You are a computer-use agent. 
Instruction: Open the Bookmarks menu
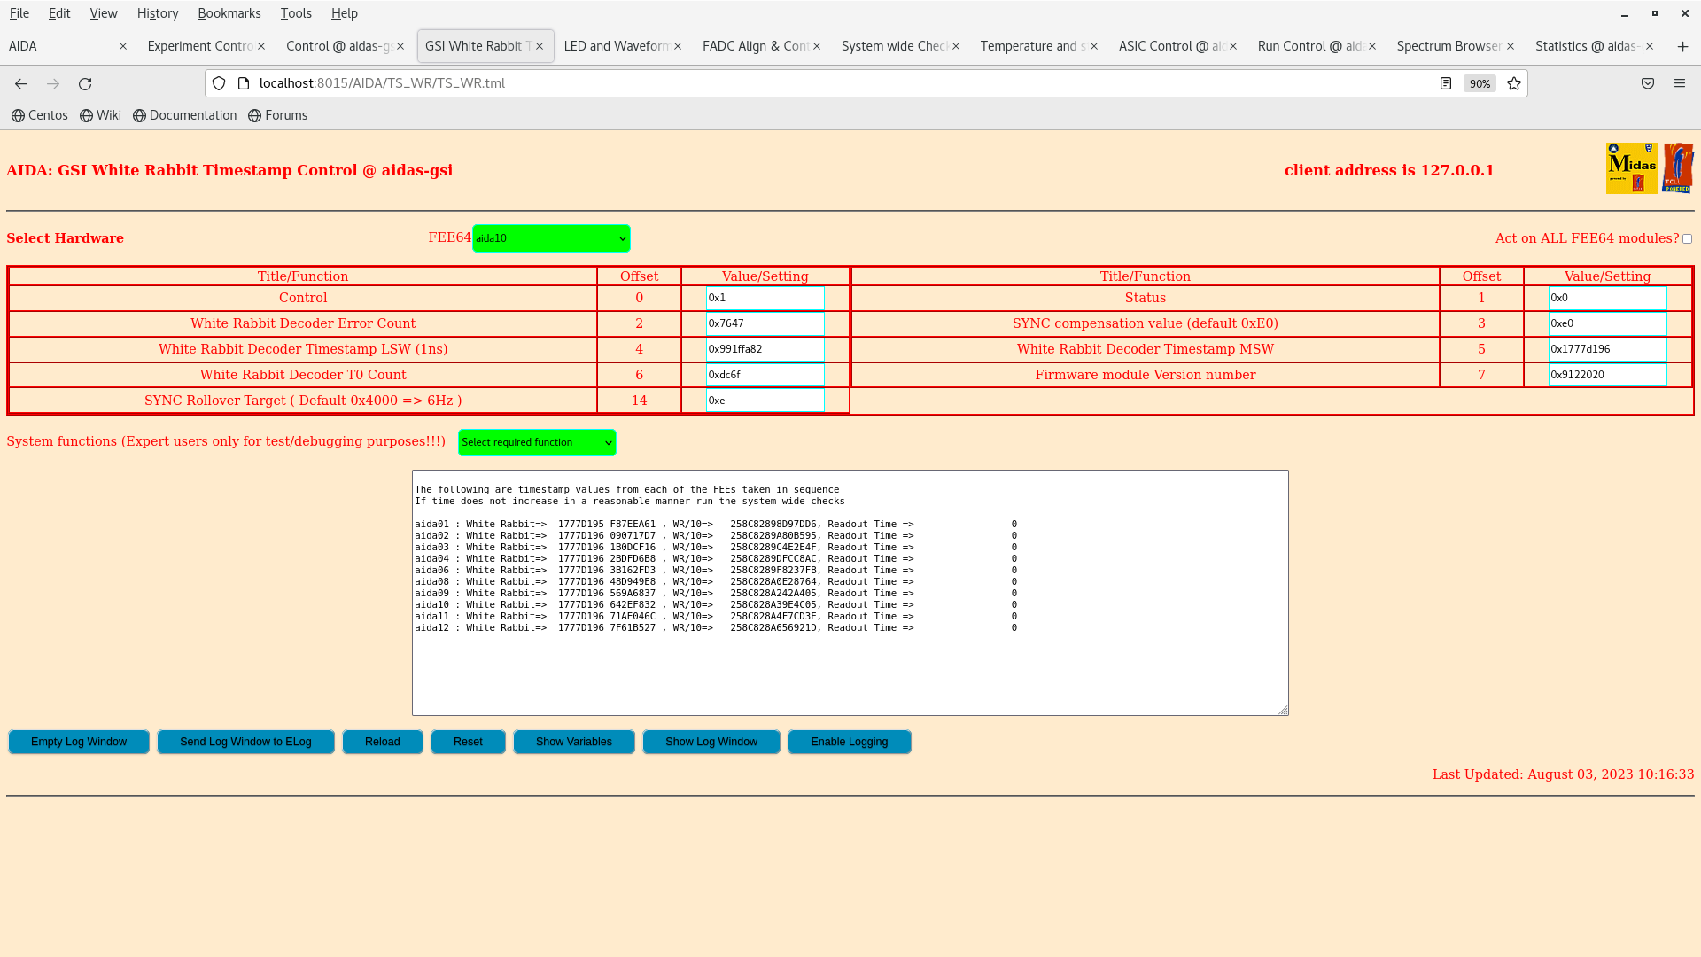229,13
